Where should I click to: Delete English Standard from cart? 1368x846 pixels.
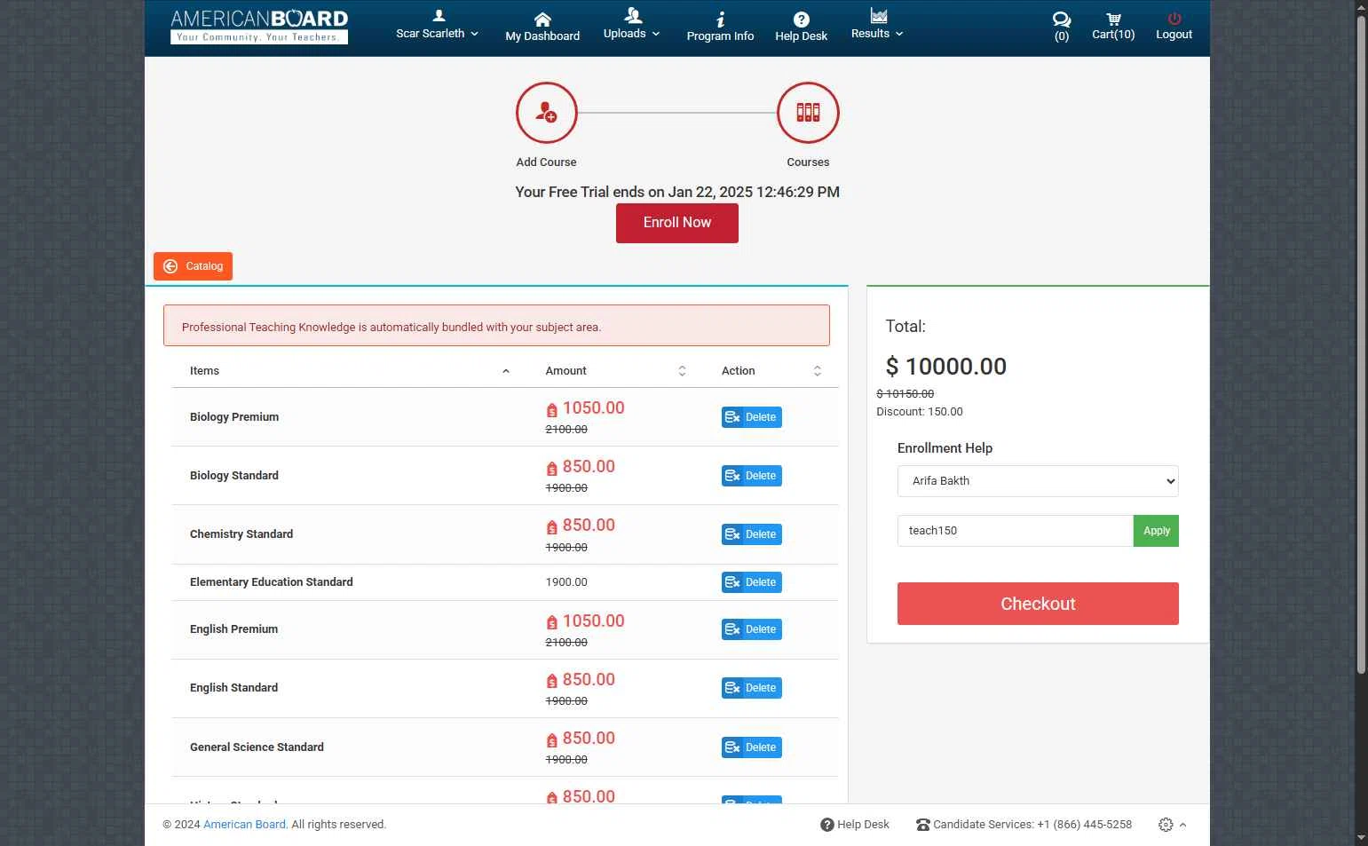[x=752, y=688]
